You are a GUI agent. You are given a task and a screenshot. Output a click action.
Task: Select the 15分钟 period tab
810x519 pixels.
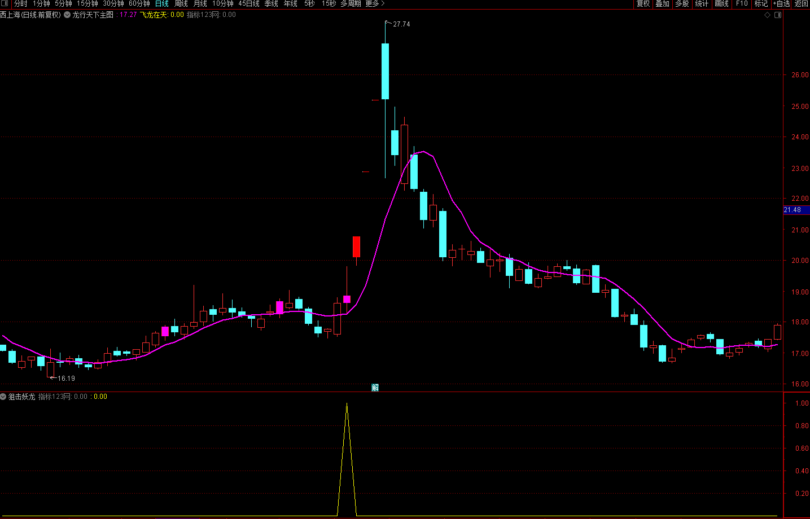[87, 4]
